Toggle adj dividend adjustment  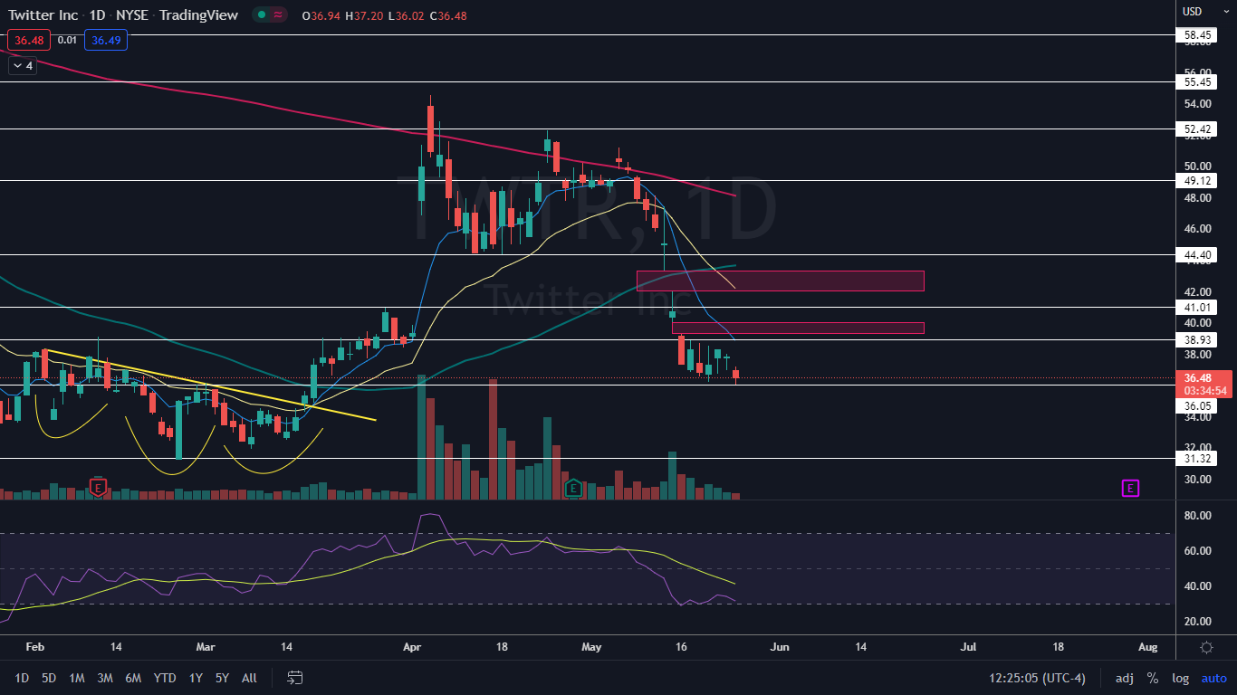click(x=1125, y=678)
